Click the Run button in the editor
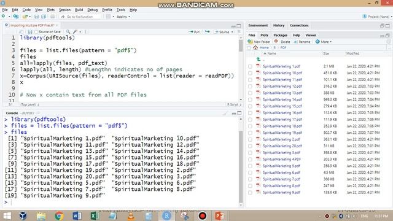The height and width of the screenshot is (221, 393). [194, 32]
